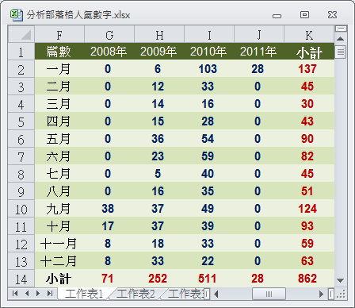Select row 14 header
Viewport: 355px width, 308px height.
[x=21, y=279]
